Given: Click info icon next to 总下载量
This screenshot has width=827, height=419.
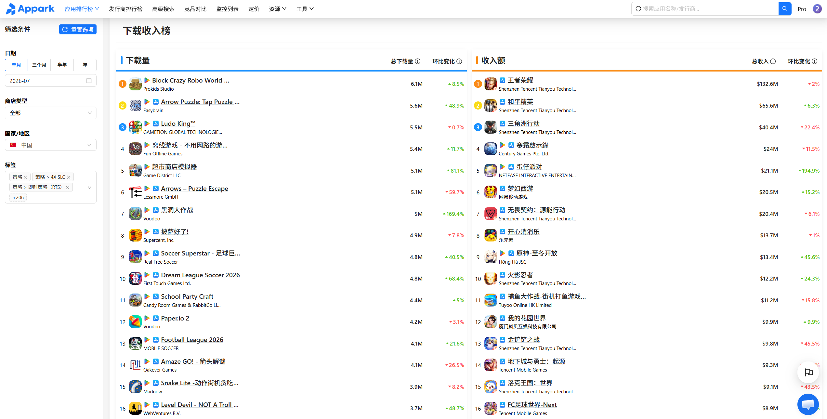Looking at the screenshot, I should 418,61.
